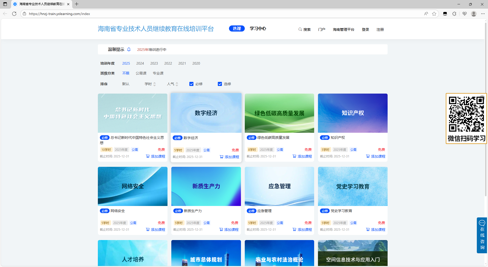Select 专业课 class category
The image size is (488, 267).
click(158, 73)
